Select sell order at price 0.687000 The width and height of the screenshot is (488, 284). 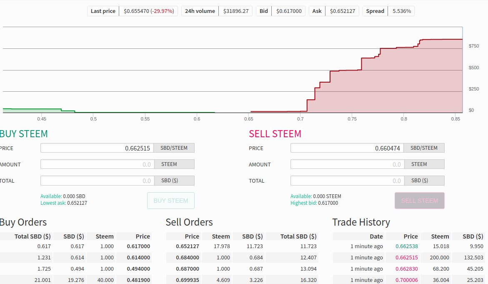tap(242, 269)
